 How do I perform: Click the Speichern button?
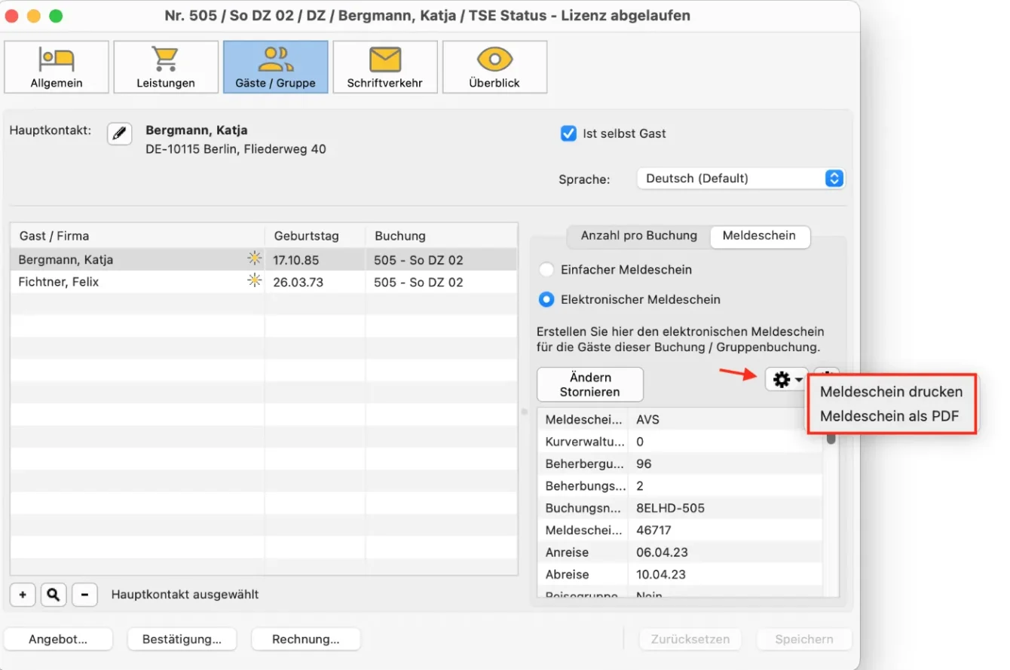tap(804, 639)
